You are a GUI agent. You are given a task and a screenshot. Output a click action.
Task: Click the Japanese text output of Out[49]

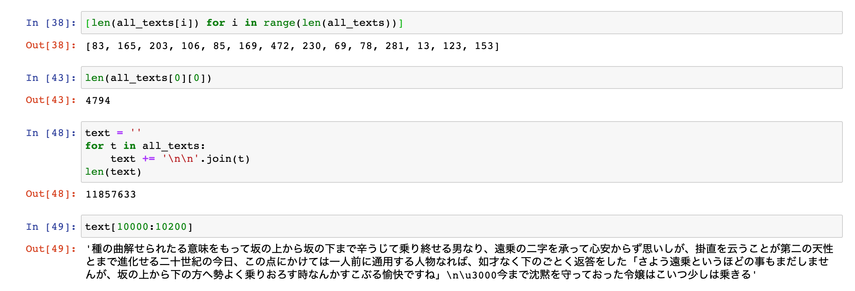click(x=459, y=262)
